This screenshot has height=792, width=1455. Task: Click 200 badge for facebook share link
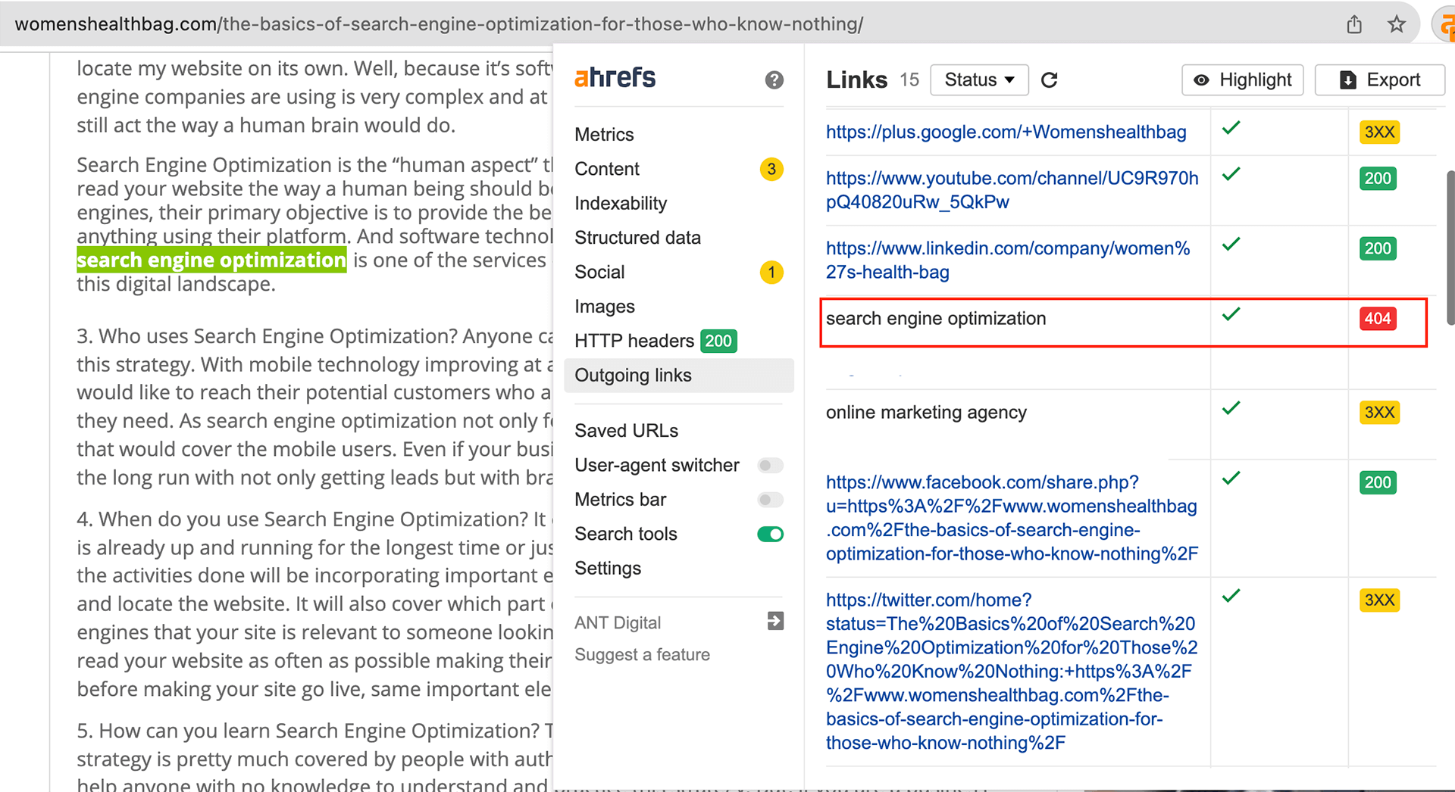1378,482
